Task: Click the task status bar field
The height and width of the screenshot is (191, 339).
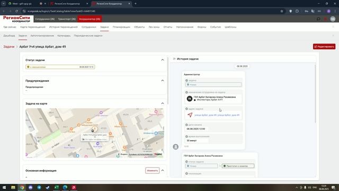Action: click(x=60, y=67)
